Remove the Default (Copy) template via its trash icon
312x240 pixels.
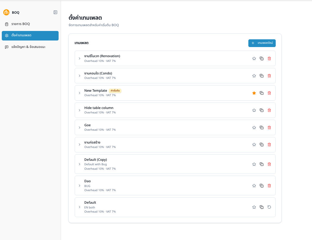(269, 164)
